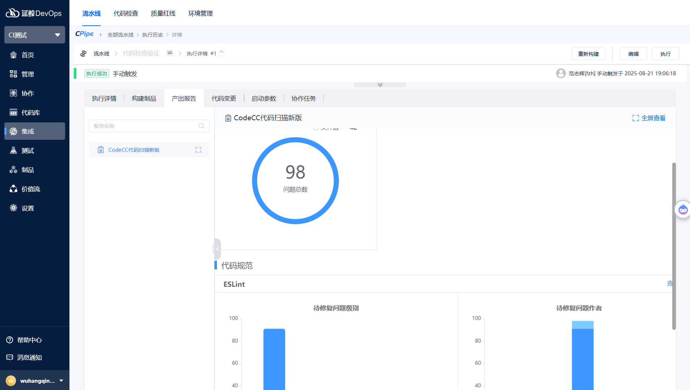
Task: Click the 报告名称 search field
Action: [145, 126]
